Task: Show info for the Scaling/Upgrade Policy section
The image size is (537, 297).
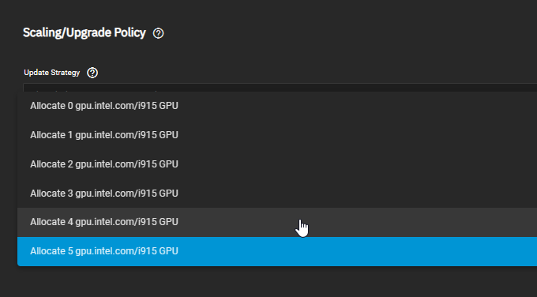Action: (158, 33)
